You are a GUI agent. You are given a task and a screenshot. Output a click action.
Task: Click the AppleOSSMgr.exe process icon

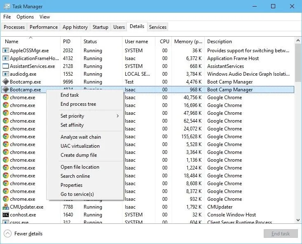pos(6,51)
